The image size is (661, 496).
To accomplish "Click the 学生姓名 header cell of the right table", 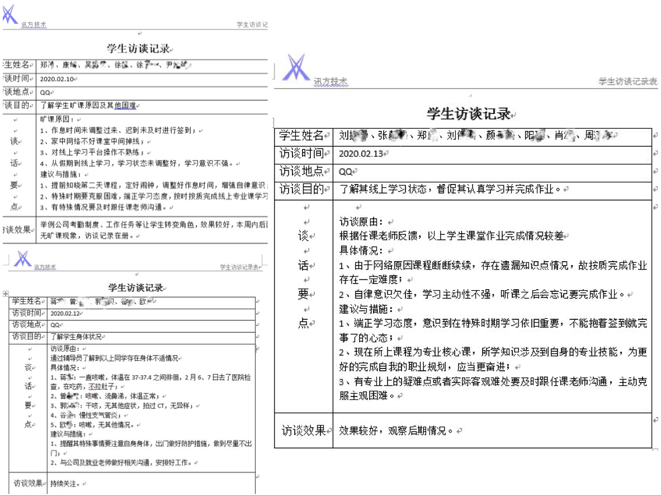I will 301,135.
